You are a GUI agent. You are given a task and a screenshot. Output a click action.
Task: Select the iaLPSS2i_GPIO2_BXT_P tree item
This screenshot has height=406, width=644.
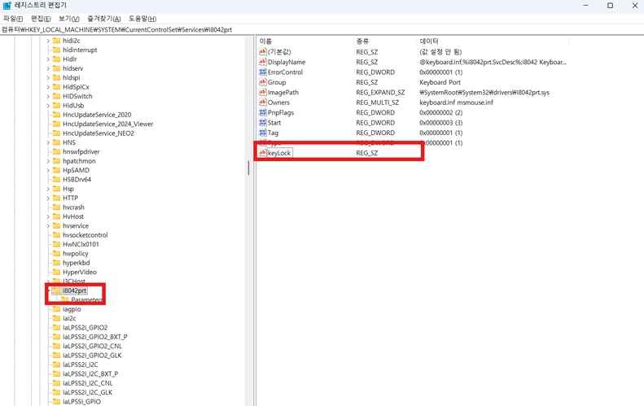click(x=95, y=337)
